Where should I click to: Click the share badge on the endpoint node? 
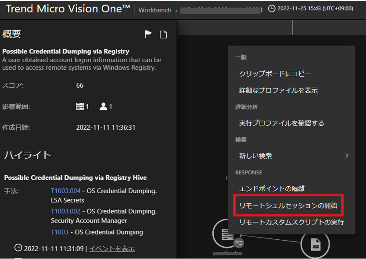(239, 242)
